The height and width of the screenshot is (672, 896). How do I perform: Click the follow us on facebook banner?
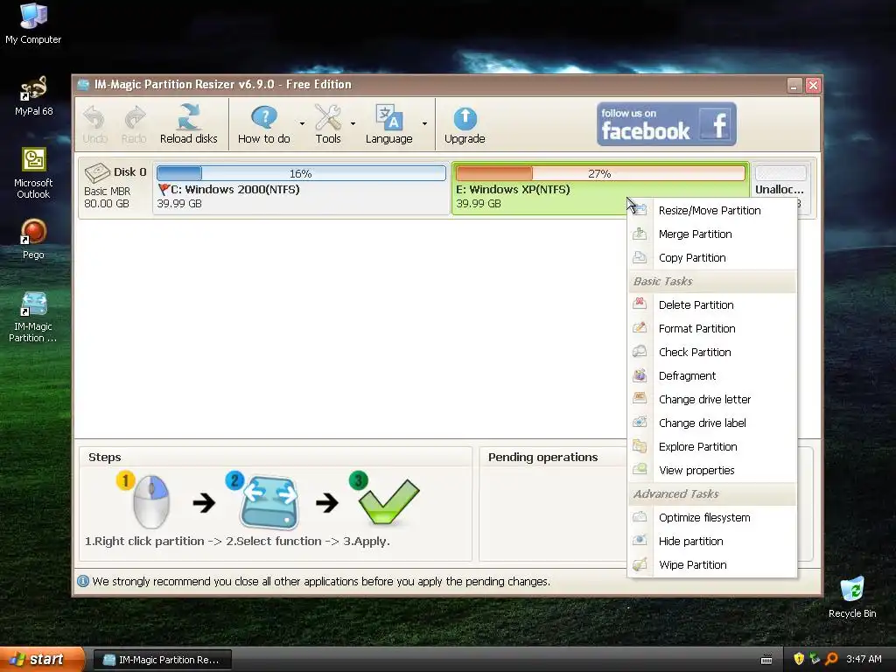pyautogui.click(x=666, y=124)
